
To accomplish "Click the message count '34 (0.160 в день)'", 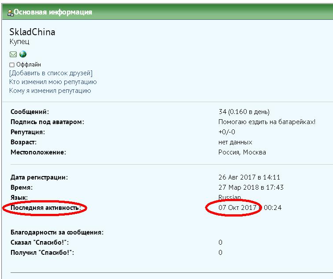I will click(x=244, y=112).
